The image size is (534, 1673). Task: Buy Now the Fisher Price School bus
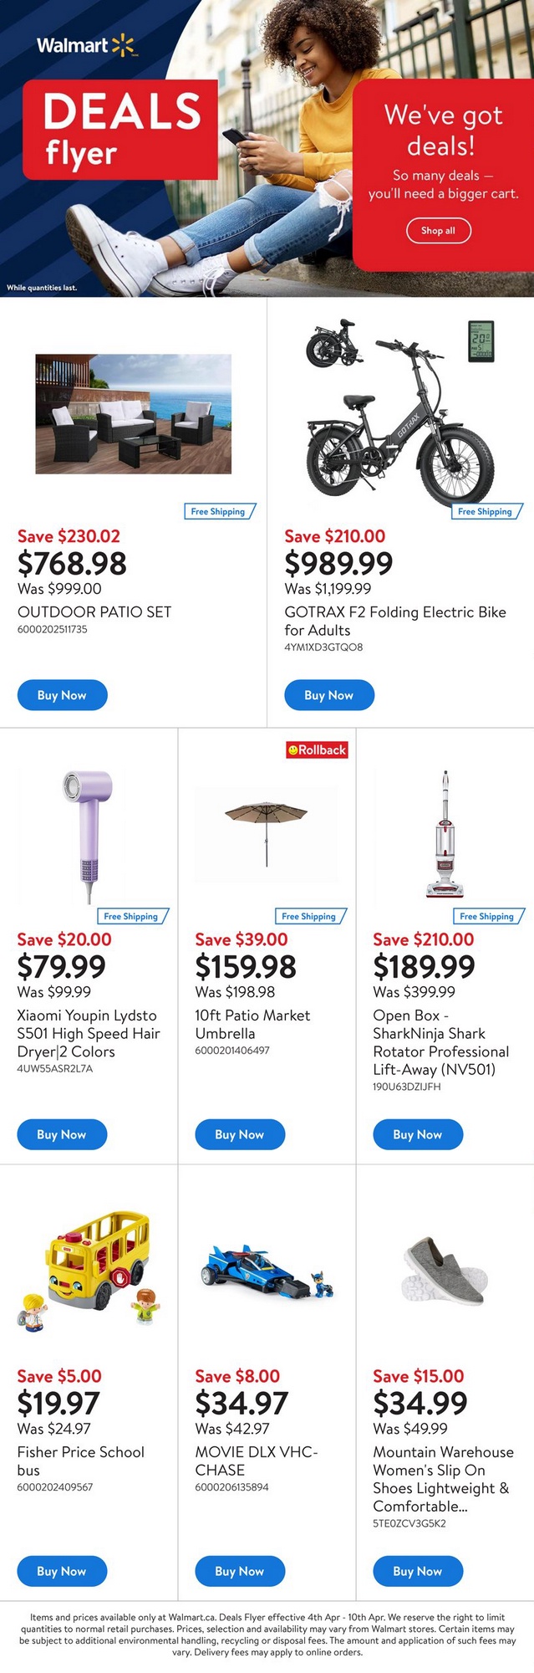point(62,1571)
